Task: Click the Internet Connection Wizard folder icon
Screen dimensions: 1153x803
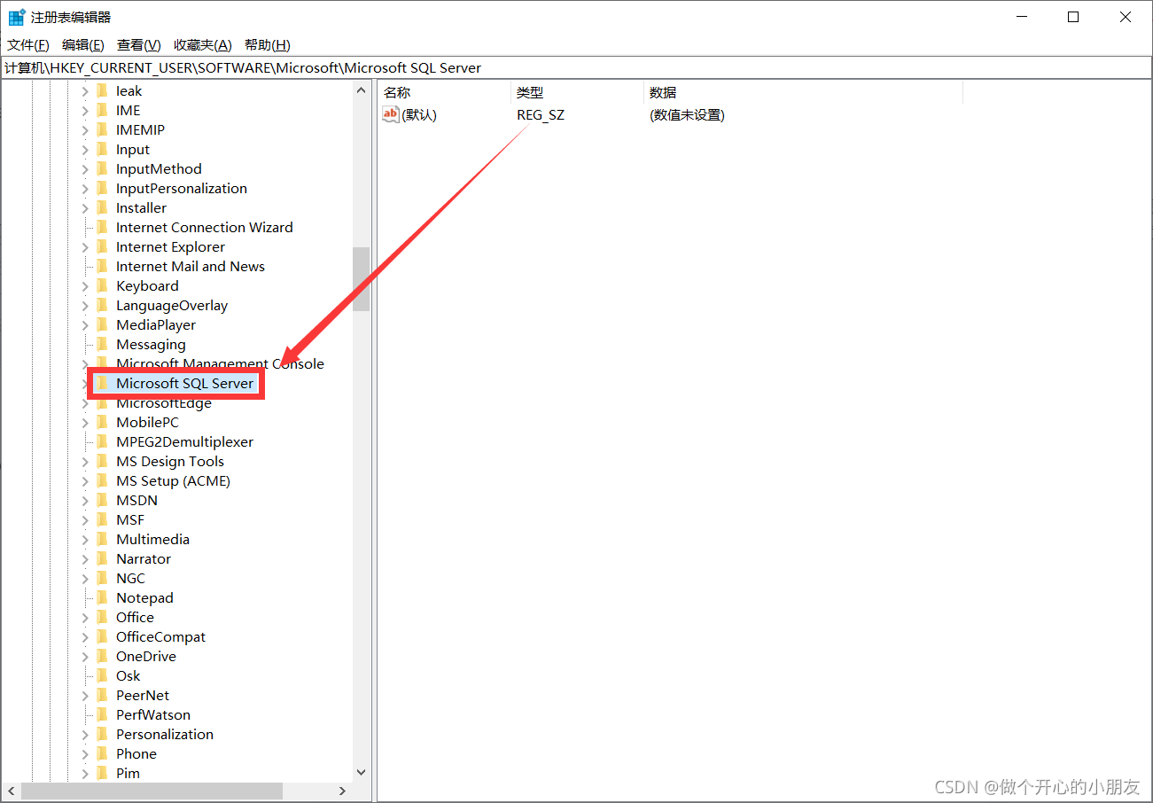Action: (x=102, y=227)
